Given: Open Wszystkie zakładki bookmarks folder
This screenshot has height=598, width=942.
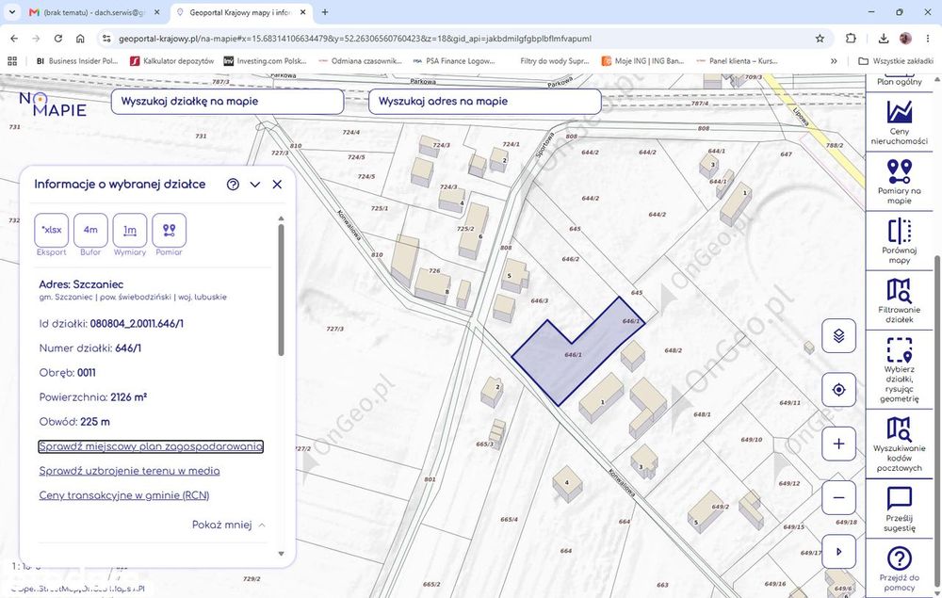Looking at the screenshot, I should point(896,60).
